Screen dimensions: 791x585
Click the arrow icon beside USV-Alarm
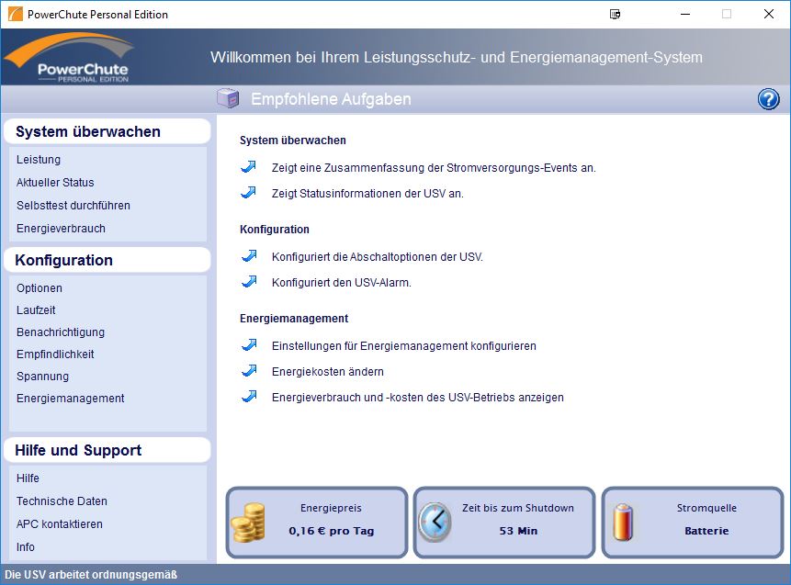[x=249, y=282]
